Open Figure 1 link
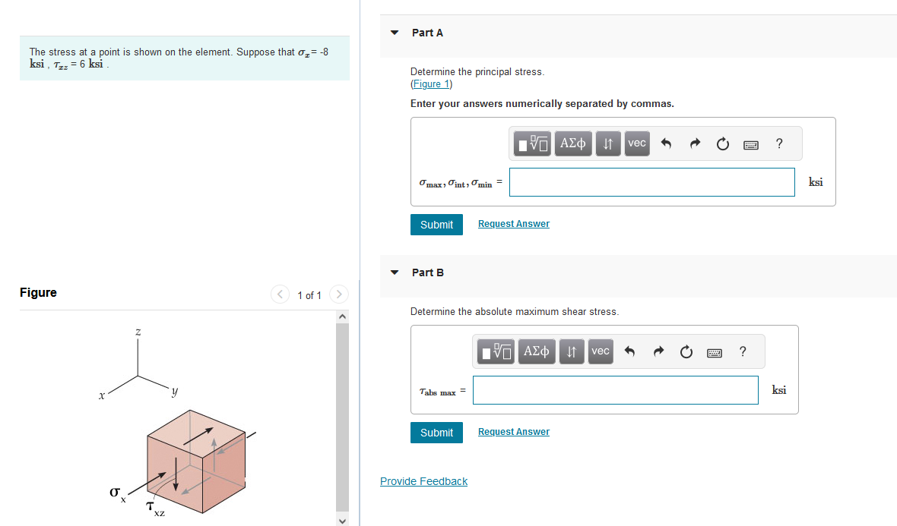Screen dimensions: 897x526 (x=431, y=83)
